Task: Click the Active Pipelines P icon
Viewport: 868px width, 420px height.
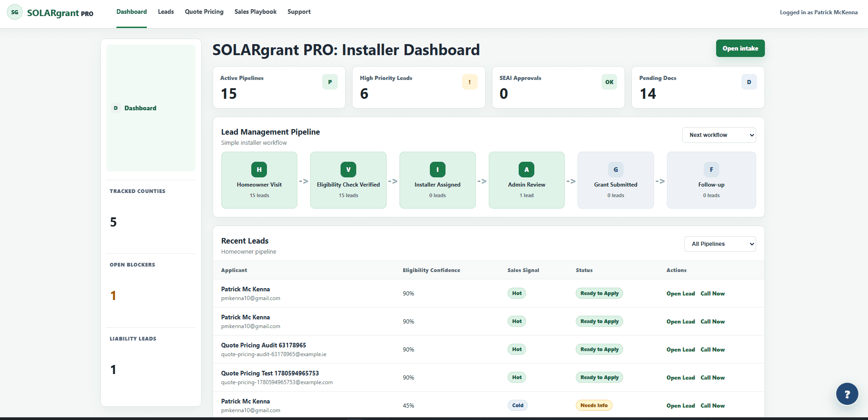Action: point(330,82)
